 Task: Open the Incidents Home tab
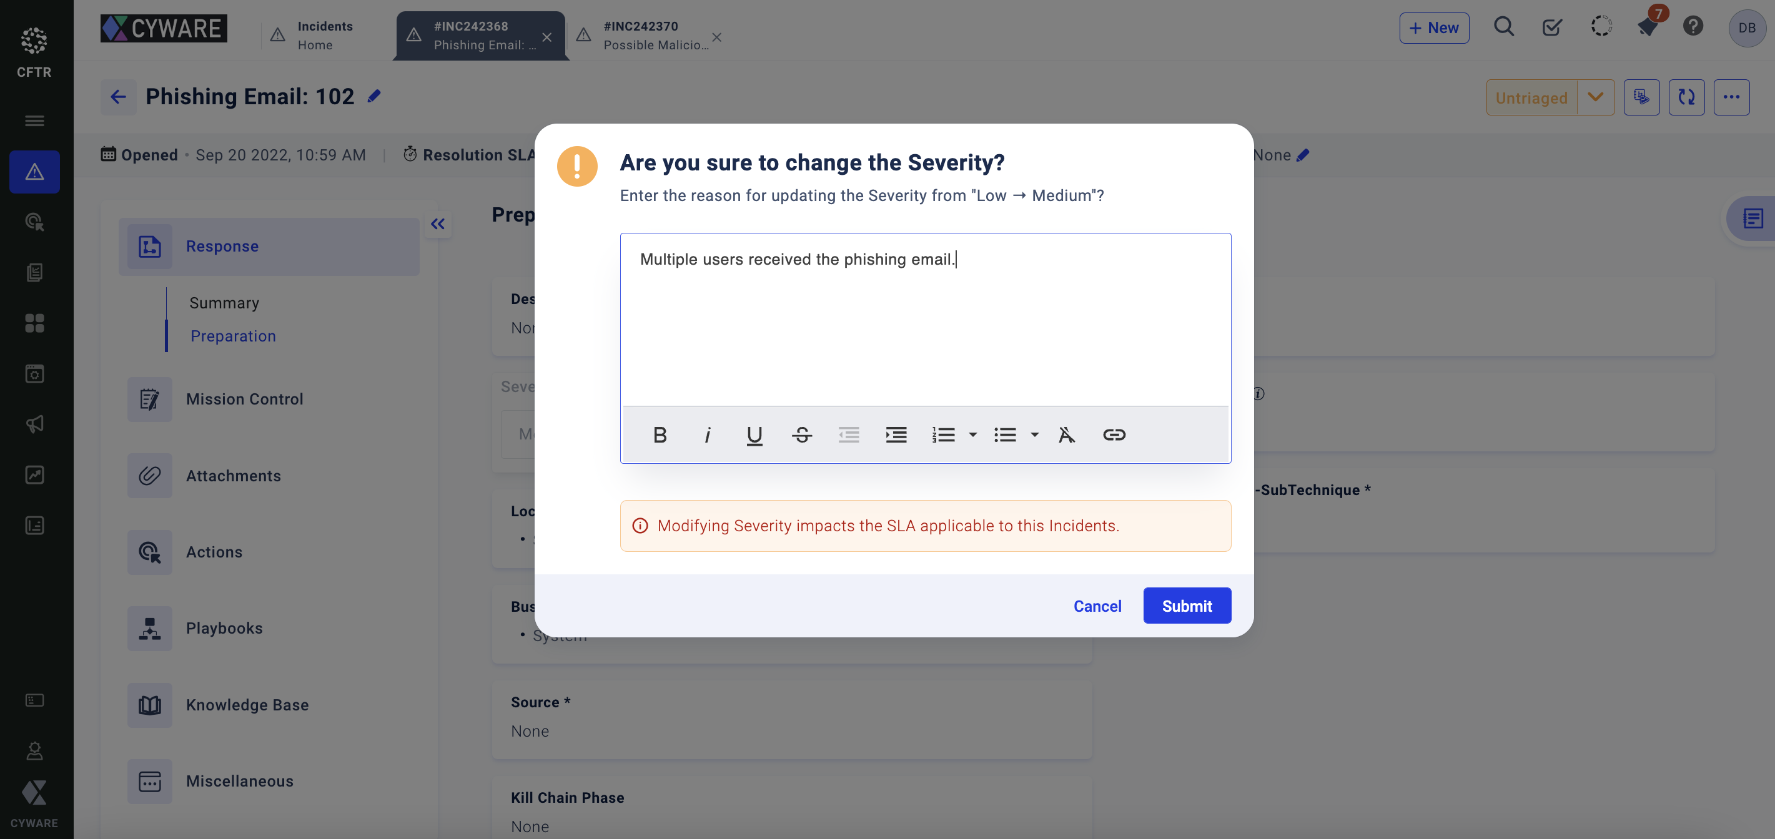(324, 35)
